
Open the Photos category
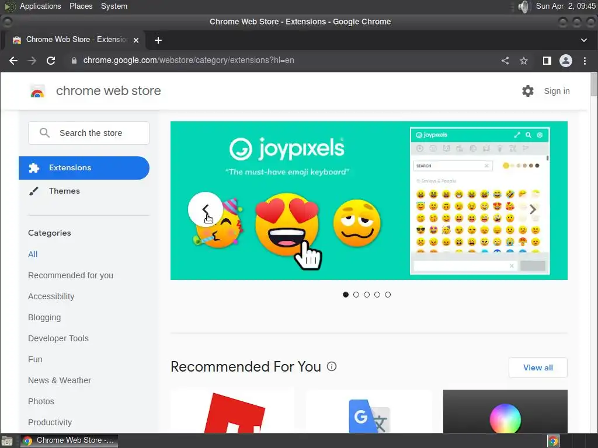click(x=41, y=401)
